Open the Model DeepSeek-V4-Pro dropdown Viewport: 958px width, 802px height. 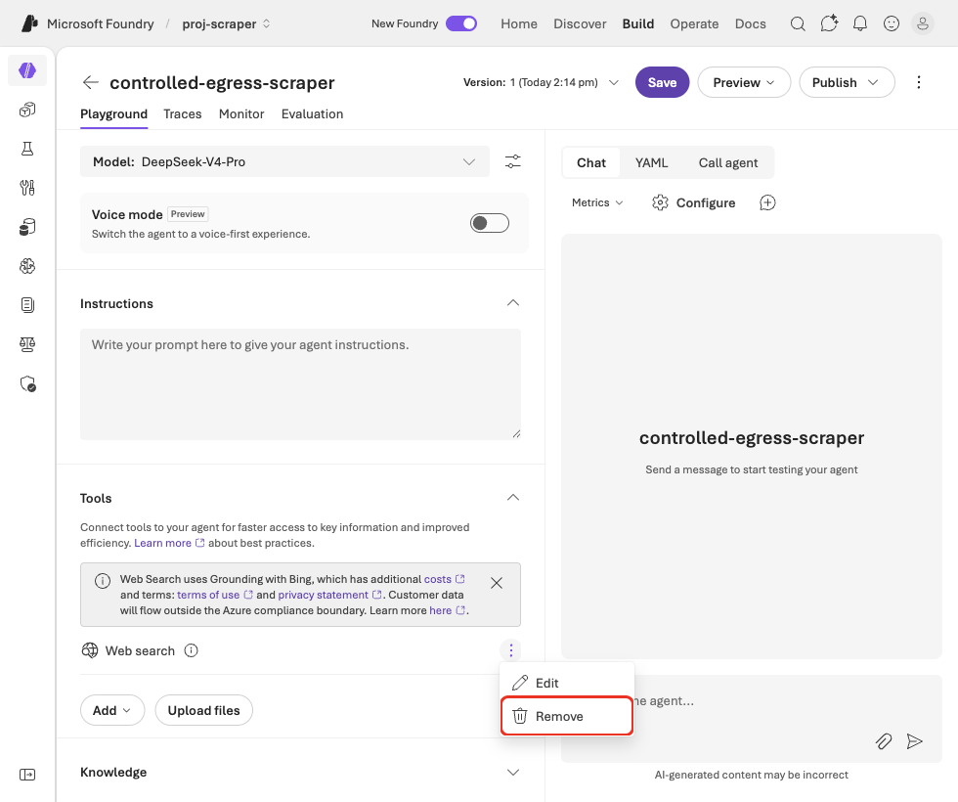284,162
